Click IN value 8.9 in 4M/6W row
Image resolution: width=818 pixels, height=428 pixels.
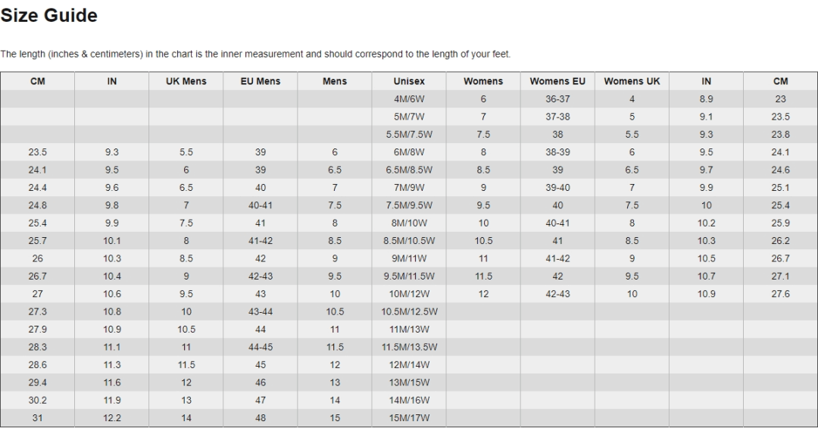point(706,99)
